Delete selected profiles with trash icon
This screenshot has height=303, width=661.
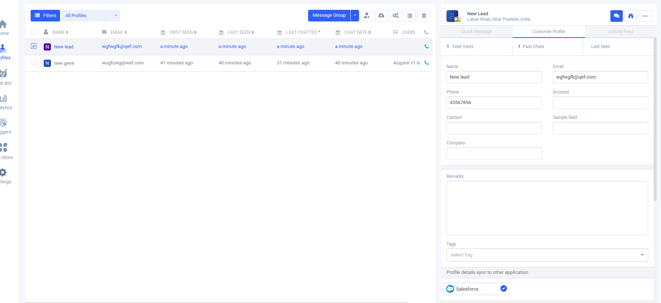click(424, 16)
